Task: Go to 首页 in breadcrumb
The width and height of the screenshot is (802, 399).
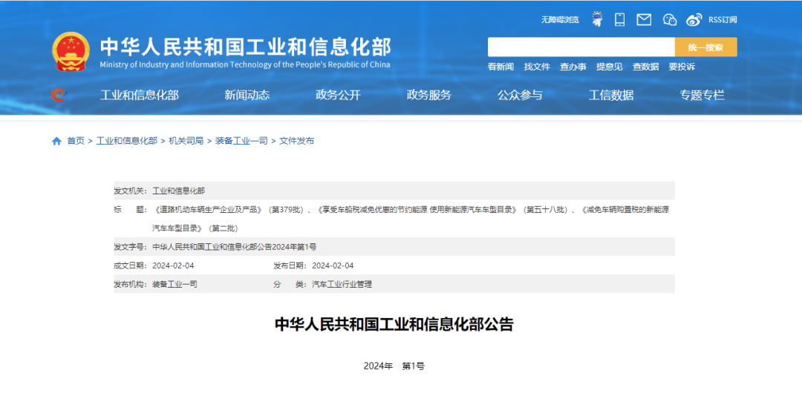Action: (76, 141)
